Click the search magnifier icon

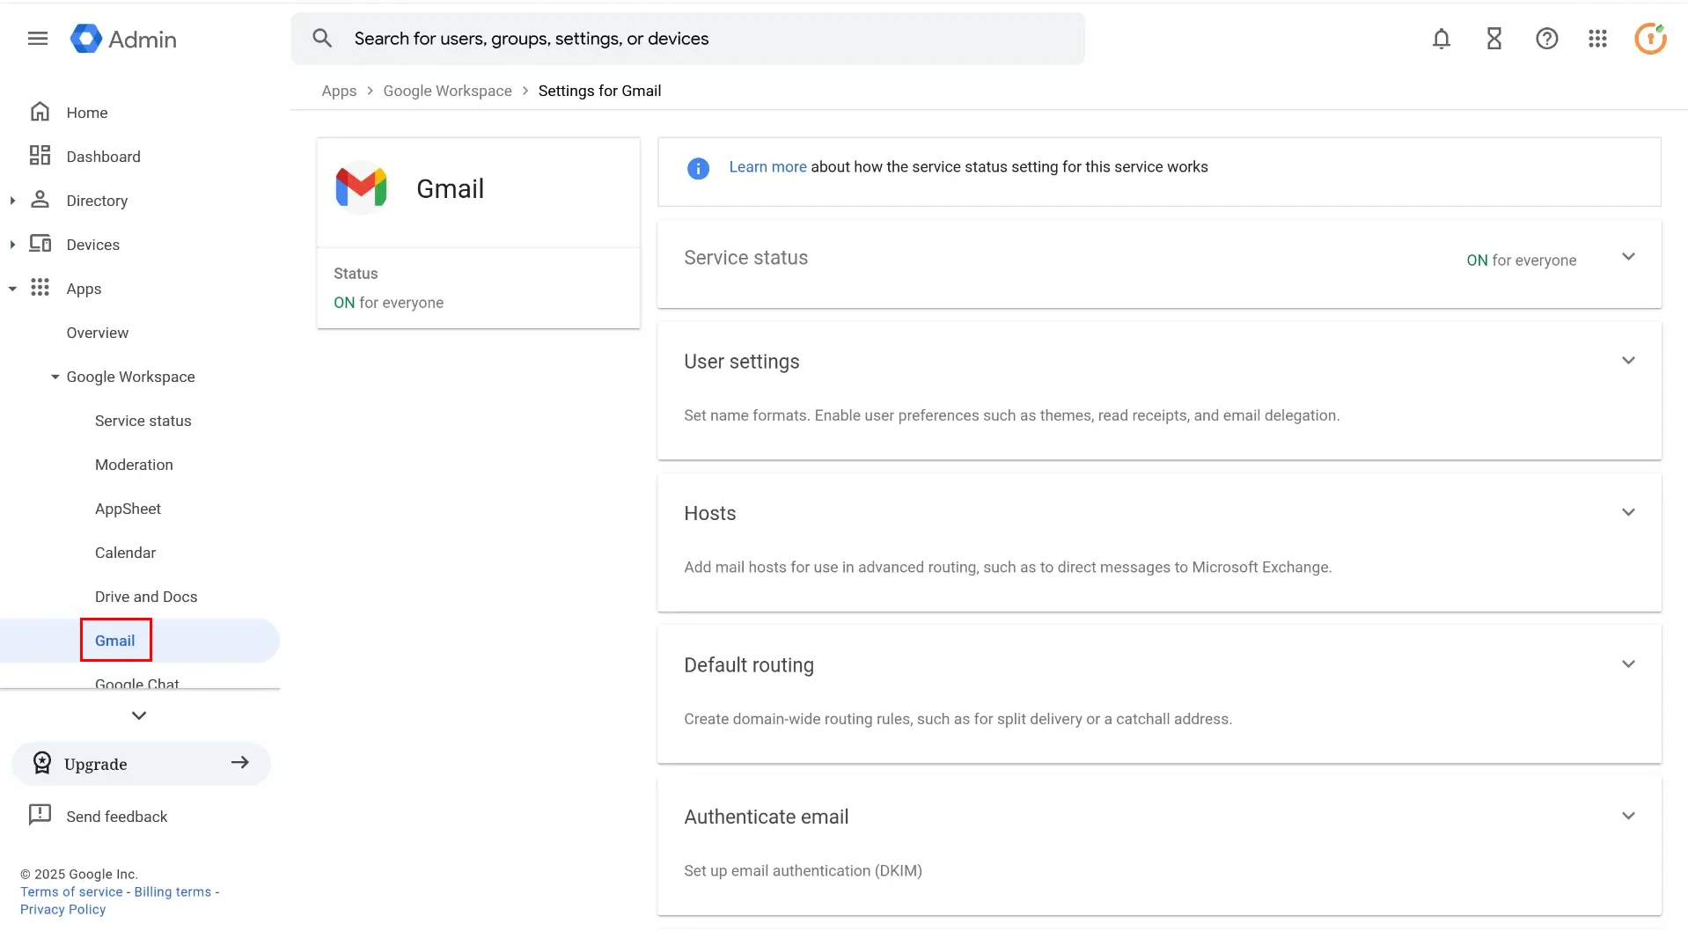[x=322, y=39]
